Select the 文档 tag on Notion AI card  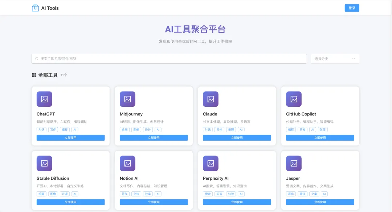(136, 194)
